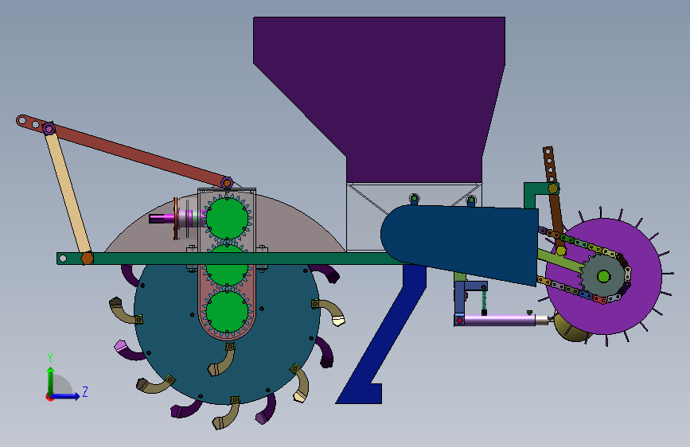
Task: Select the yellow hex bolt on green bracket
Action: [553, 189]
